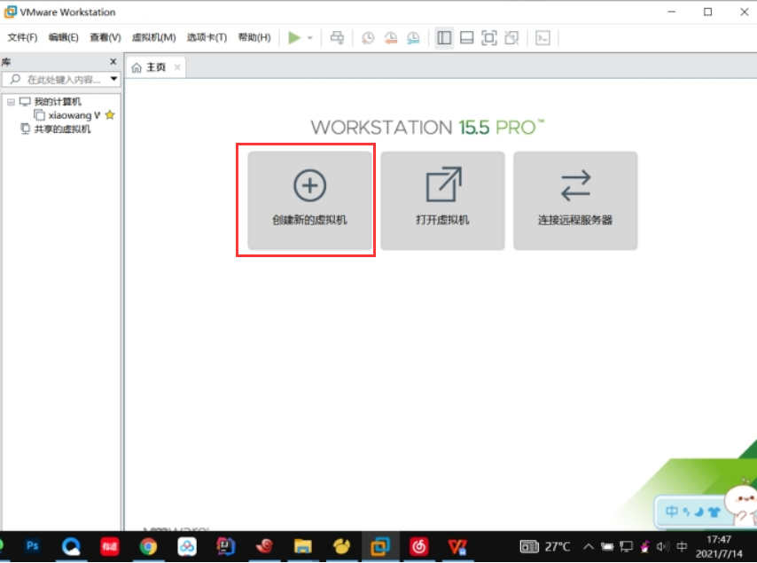
Task: Close the 库 library panel
Action: (113, 61)
